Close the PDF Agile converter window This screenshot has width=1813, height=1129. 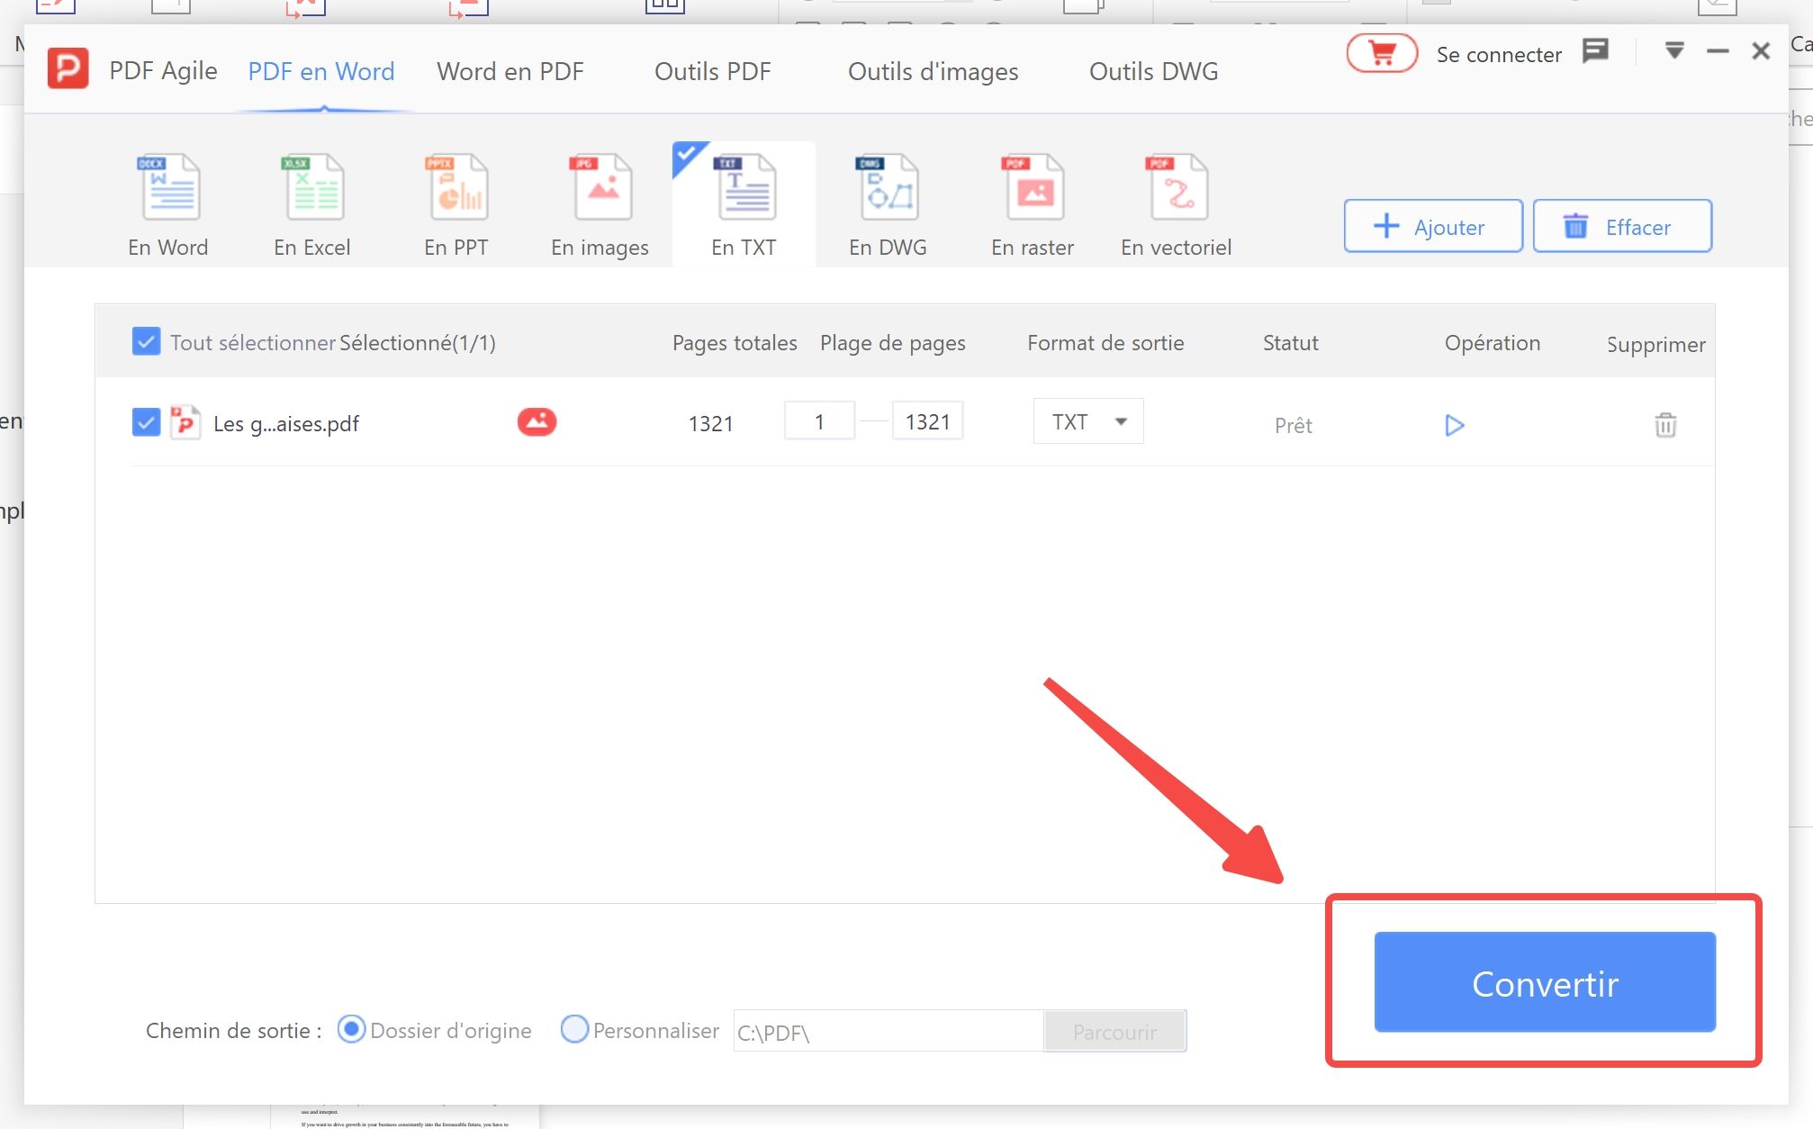coord(1761,51)
